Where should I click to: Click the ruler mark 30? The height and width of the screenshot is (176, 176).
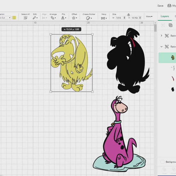click(x=142, y=23)
